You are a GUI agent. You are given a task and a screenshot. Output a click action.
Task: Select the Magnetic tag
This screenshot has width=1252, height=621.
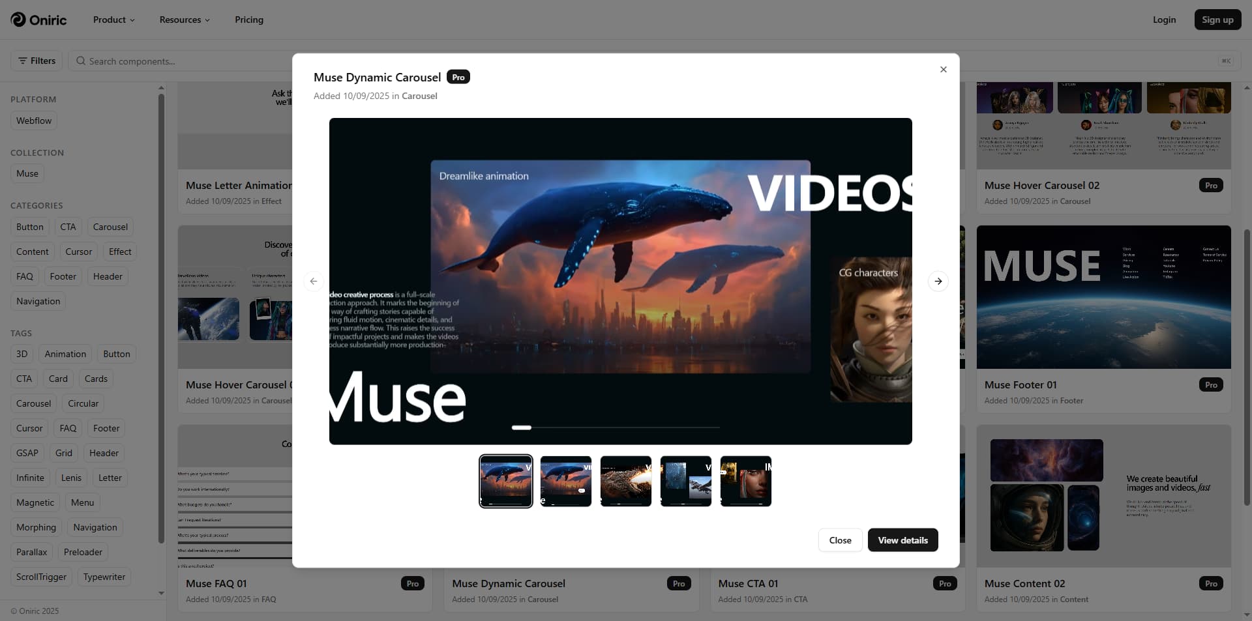pyautogui.click(x=35, y=502)
